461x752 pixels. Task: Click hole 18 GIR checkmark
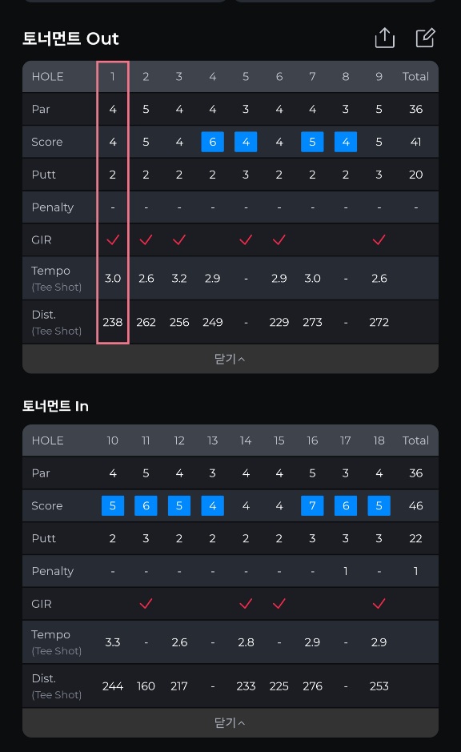point(379,604)
